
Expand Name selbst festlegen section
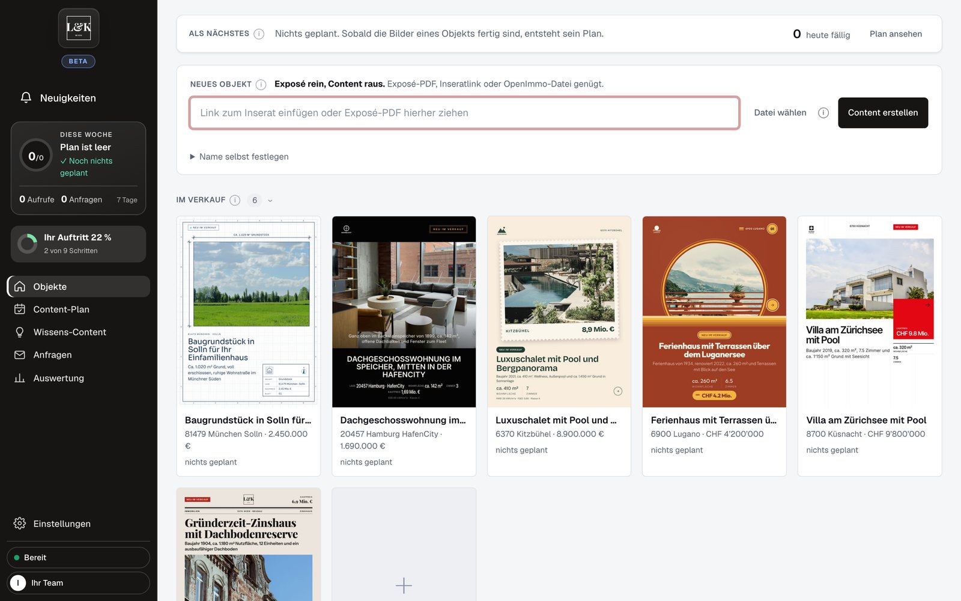239,157
